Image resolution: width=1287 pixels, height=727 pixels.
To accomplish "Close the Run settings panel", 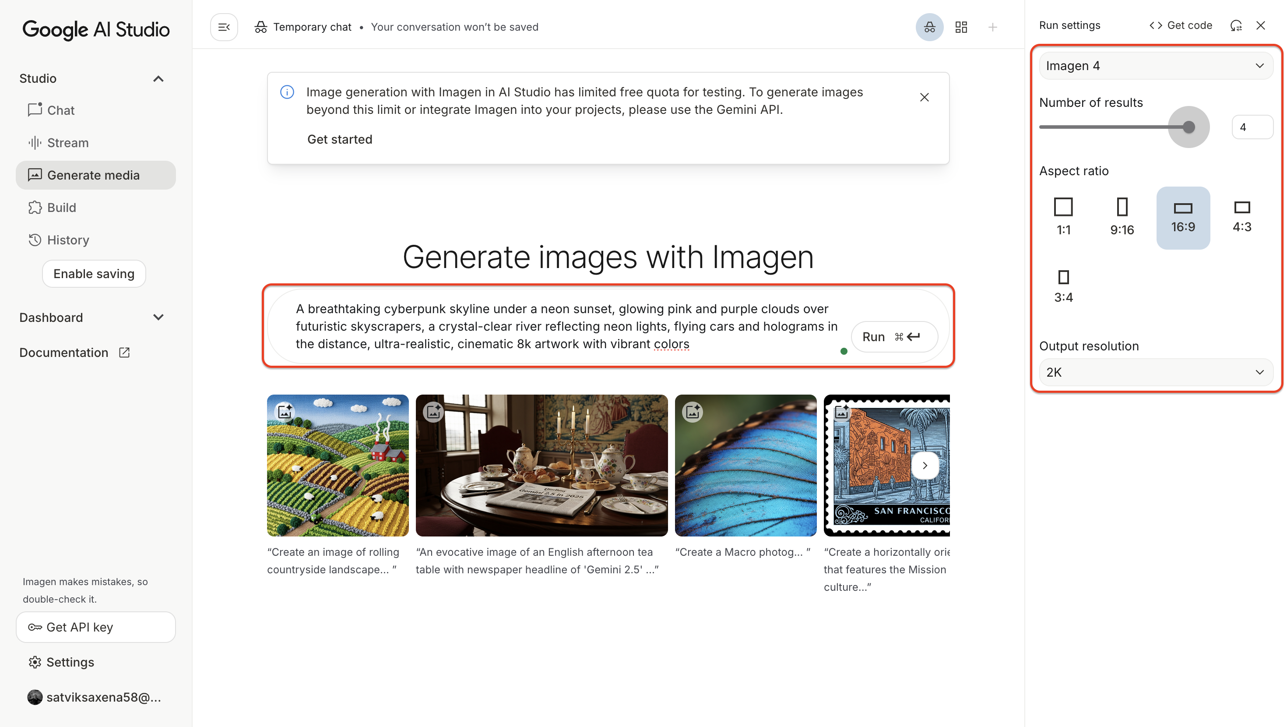I will click(x=1261, y=25).
